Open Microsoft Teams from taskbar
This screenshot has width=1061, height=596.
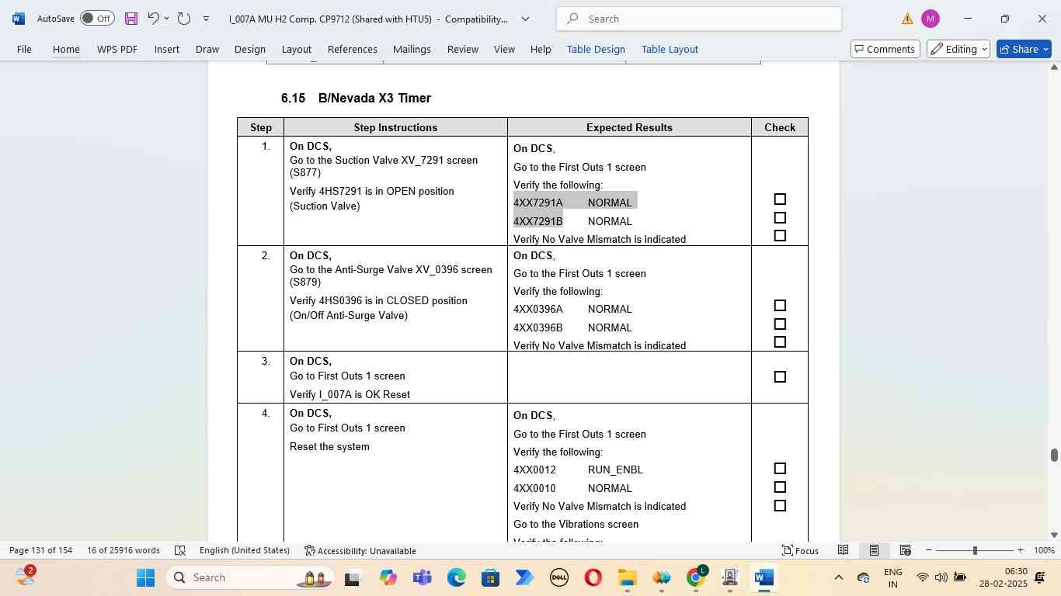pos(423,577)
